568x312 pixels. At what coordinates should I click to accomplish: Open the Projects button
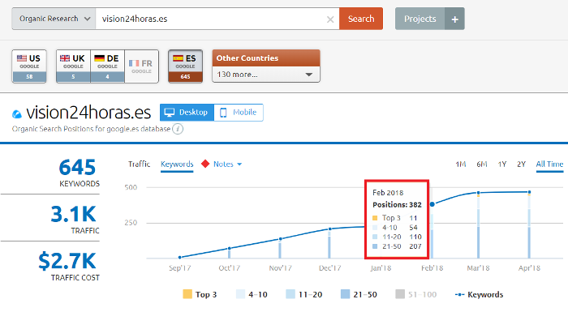[x=420, y=19]
